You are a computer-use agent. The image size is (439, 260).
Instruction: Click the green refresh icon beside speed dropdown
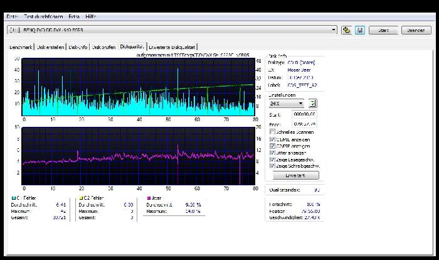pyautogui.click(x=312, y=104)
